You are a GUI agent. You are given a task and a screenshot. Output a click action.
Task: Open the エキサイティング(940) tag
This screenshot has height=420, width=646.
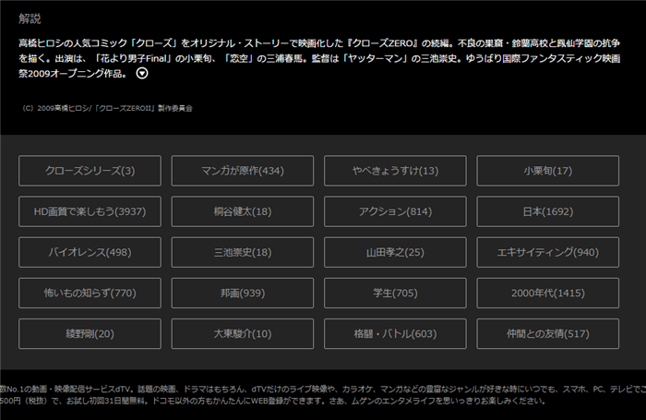pos(547,252)
